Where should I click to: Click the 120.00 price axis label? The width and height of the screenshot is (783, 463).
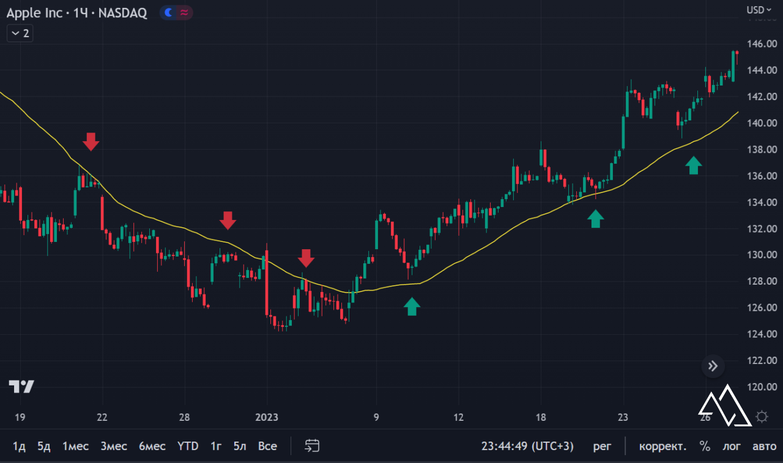(x=762, y=387)
